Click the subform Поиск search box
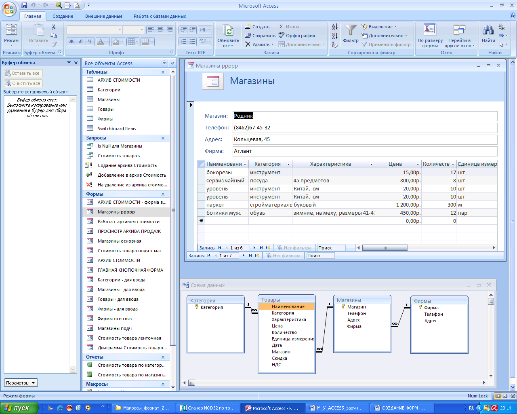Screen dimensions: 517x414 click(x=331, y=248)
